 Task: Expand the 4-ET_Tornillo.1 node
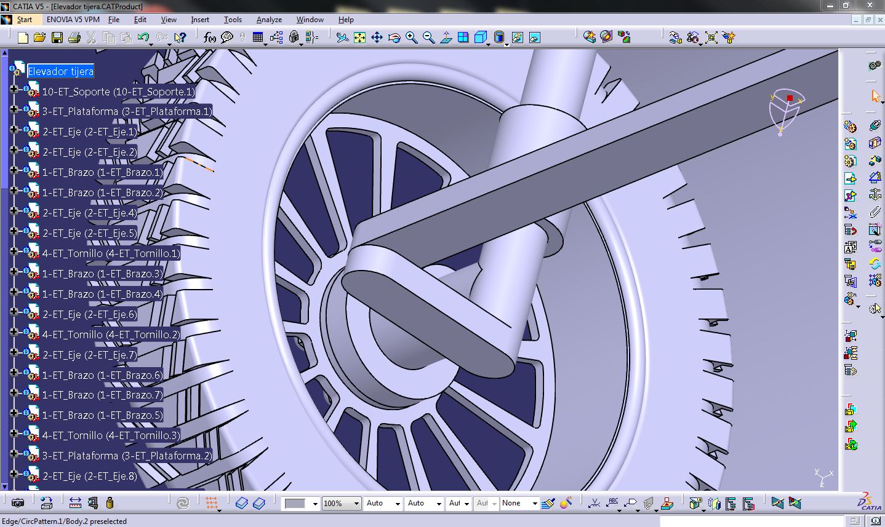coord(14,252)
